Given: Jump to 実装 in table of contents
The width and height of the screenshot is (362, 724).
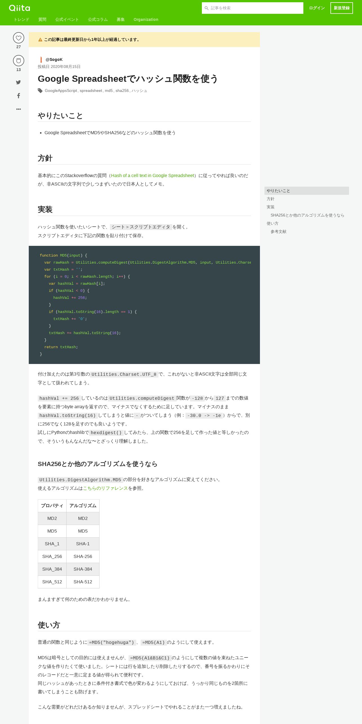Looking at the screenshot, I should (307, 207).
